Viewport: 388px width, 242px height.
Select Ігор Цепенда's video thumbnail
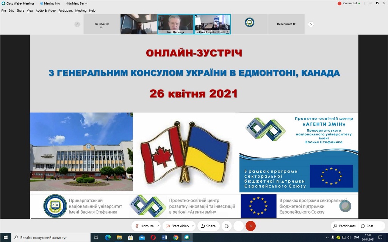pyautogui.click(x=175, y=24)
